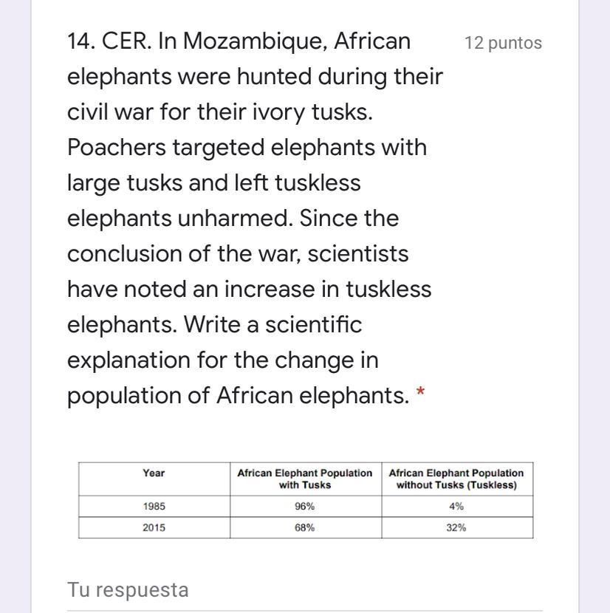This screenshot has height=613, width=610.
Task: Click the word "Poachers" in the question
Action: tap(117, 148)
